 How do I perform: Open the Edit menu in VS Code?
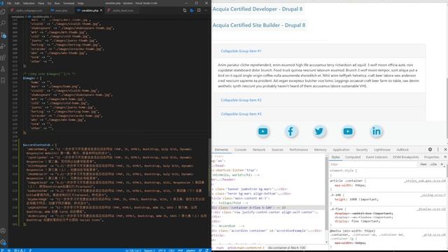pyautogui.click(x=17, y=3)
